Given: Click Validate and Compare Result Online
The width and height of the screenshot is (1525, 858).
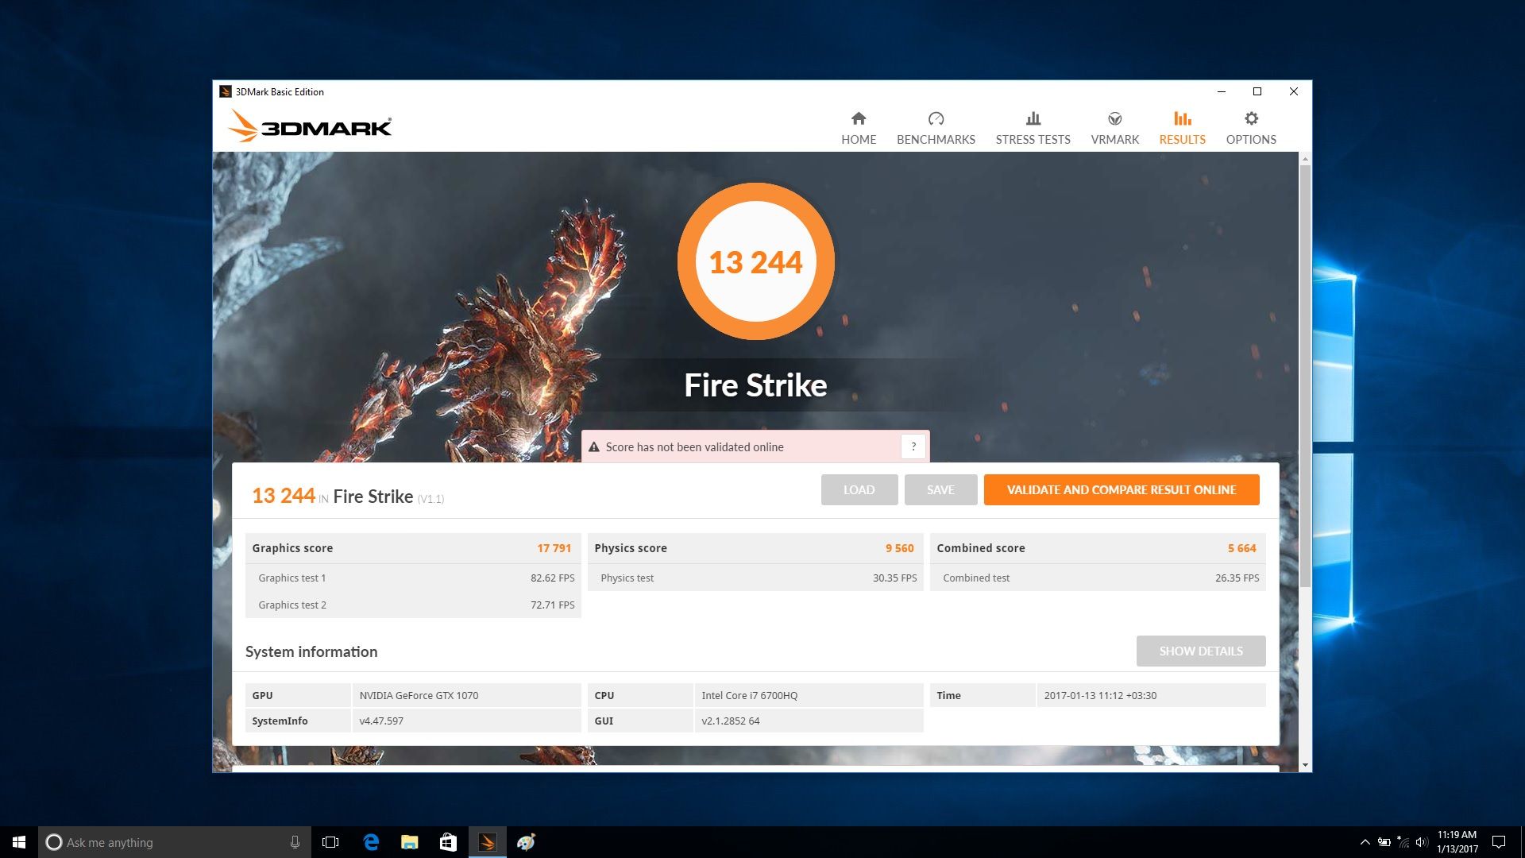Looking at the screenshot, I should (x=1122, y=489).
